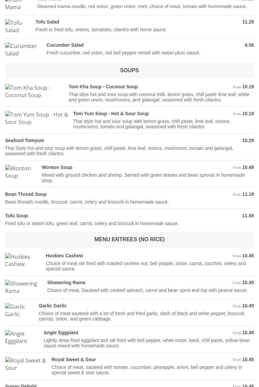259x387 pixels.
Task: Select the Tom Yum Soup picture
Action: coord(37,118)
